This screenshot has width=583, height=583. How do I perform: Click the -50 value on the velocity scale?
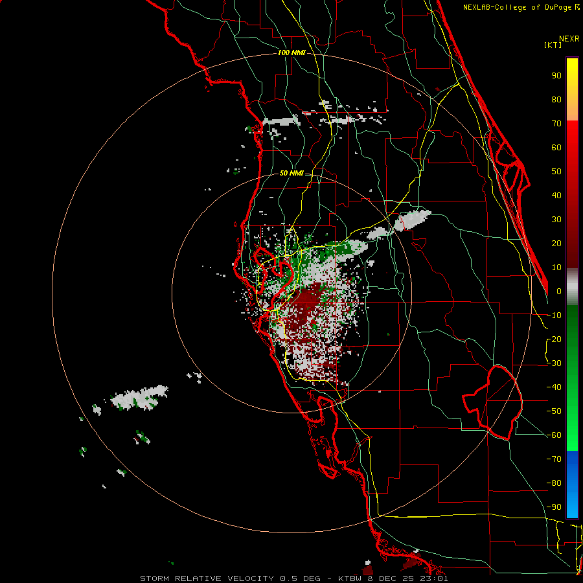pos(554,411)
